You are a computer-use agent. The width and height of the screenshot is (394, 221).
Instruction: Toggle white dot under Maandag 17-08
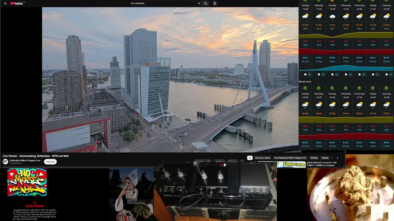click(319, 75)
